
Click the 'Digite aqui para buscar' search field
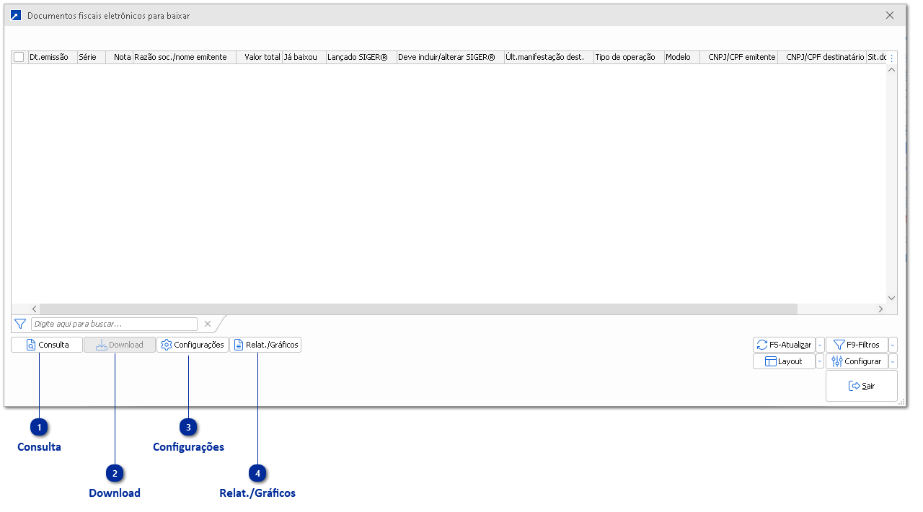[x=114, y=324]
